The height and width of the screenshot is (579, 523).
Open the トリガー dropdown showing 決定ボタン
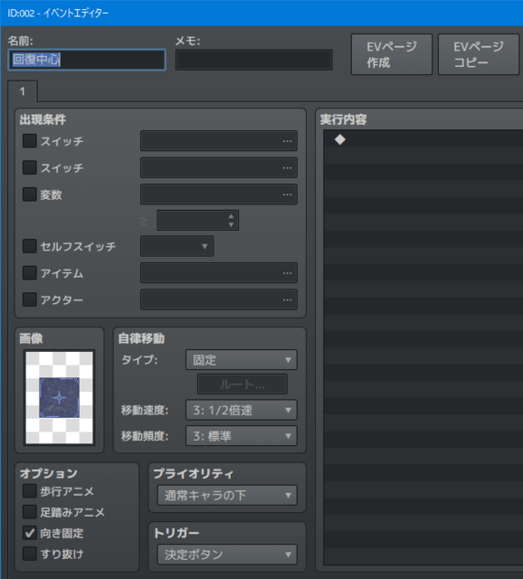(x=227, y=555)
